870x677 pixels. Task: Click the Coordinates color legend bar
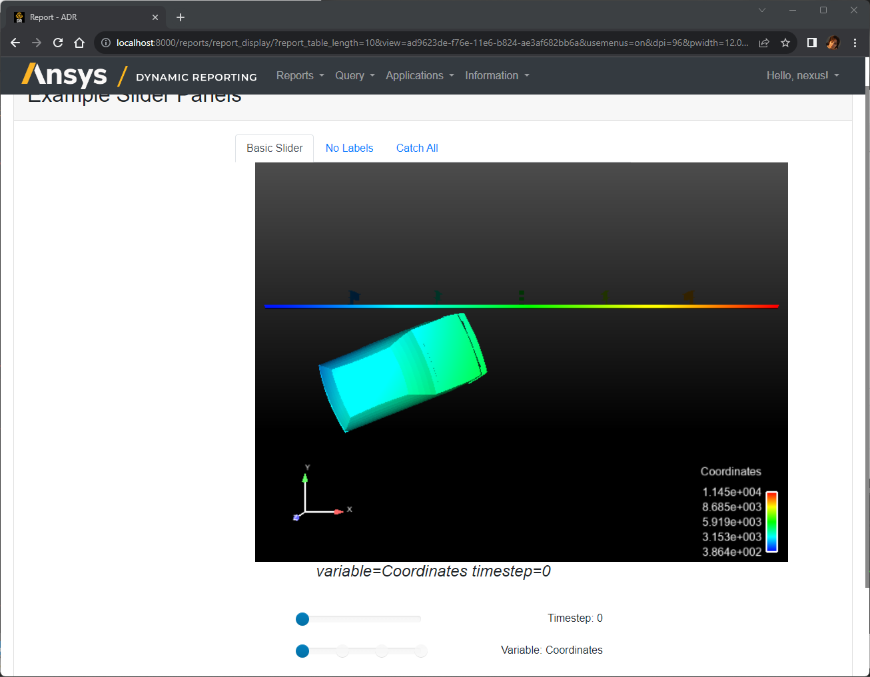pos(771,522)
